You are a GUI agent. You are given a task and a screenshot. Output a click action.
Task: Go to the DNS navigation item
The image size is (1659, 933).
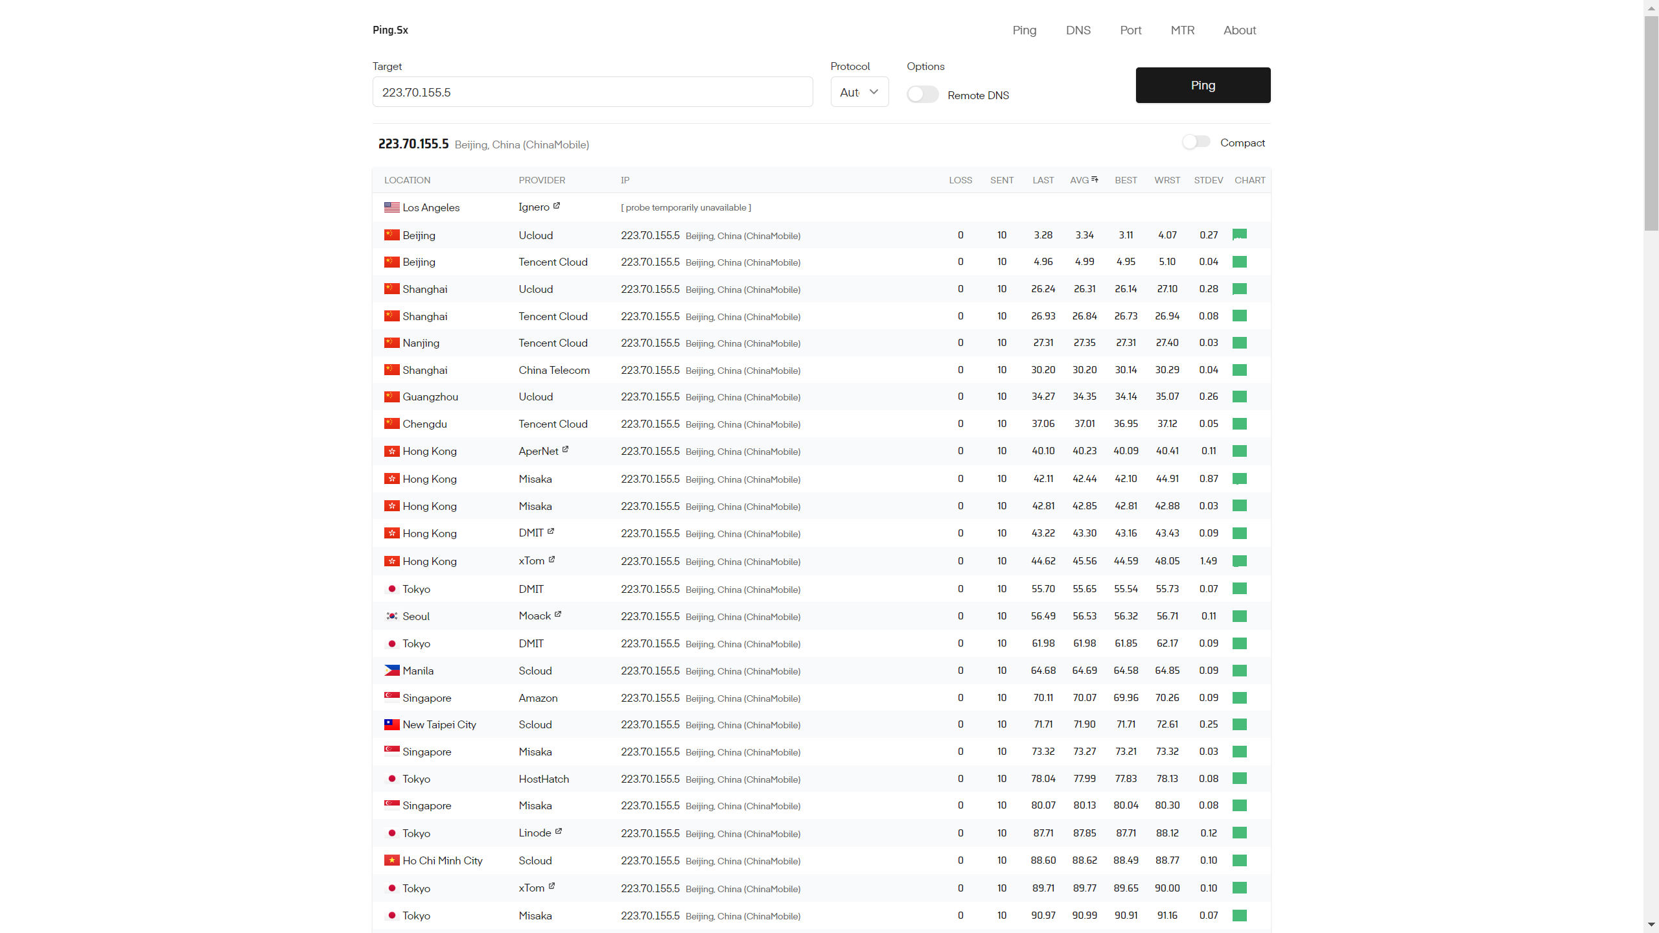[1078, 30]
